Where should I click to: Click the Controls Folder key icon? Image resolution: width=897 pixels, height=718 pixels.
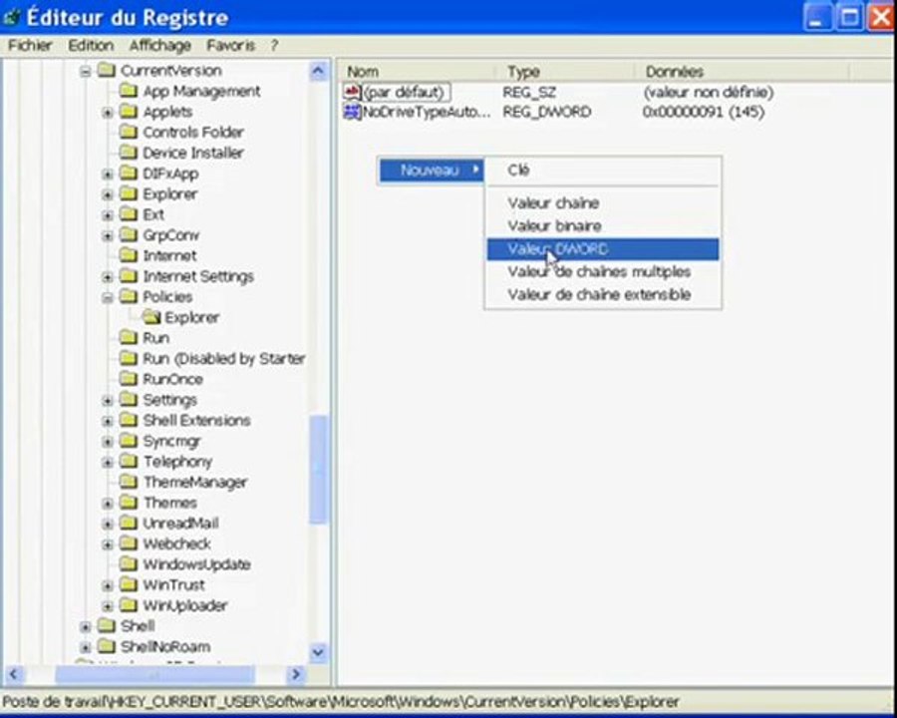tap(129, 133)
